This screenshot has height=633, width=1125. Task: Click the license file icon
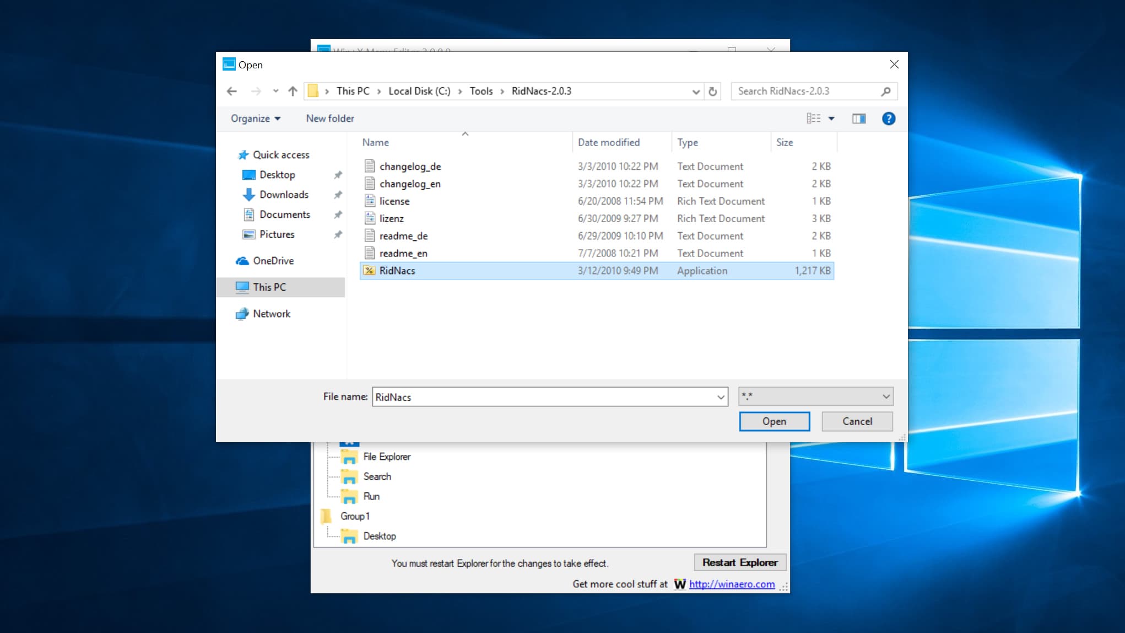(x=370, y=201)
